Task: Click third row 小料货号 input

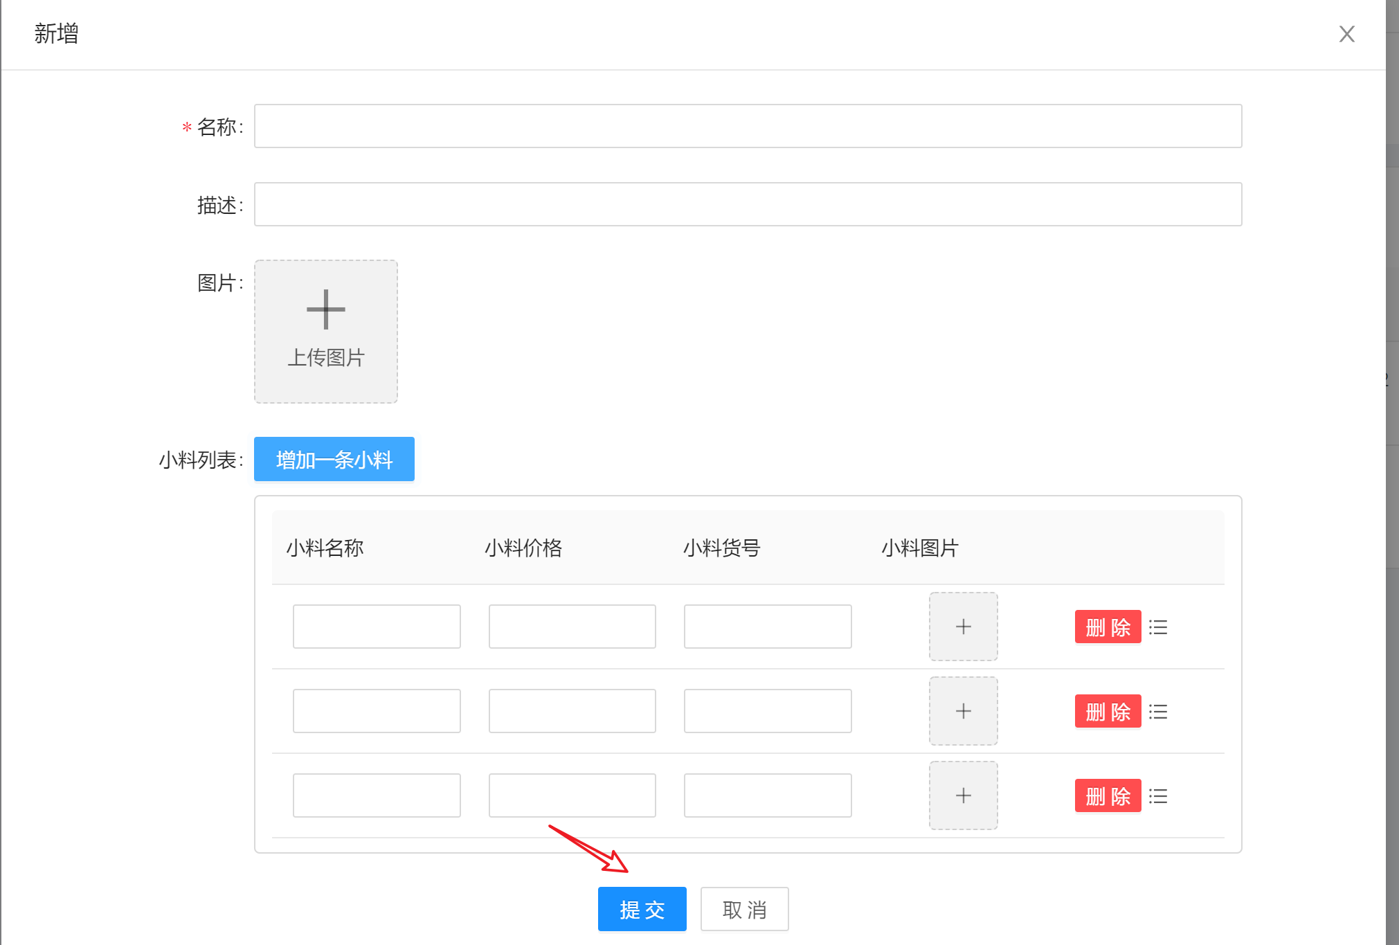Action: tap(768, 795)
